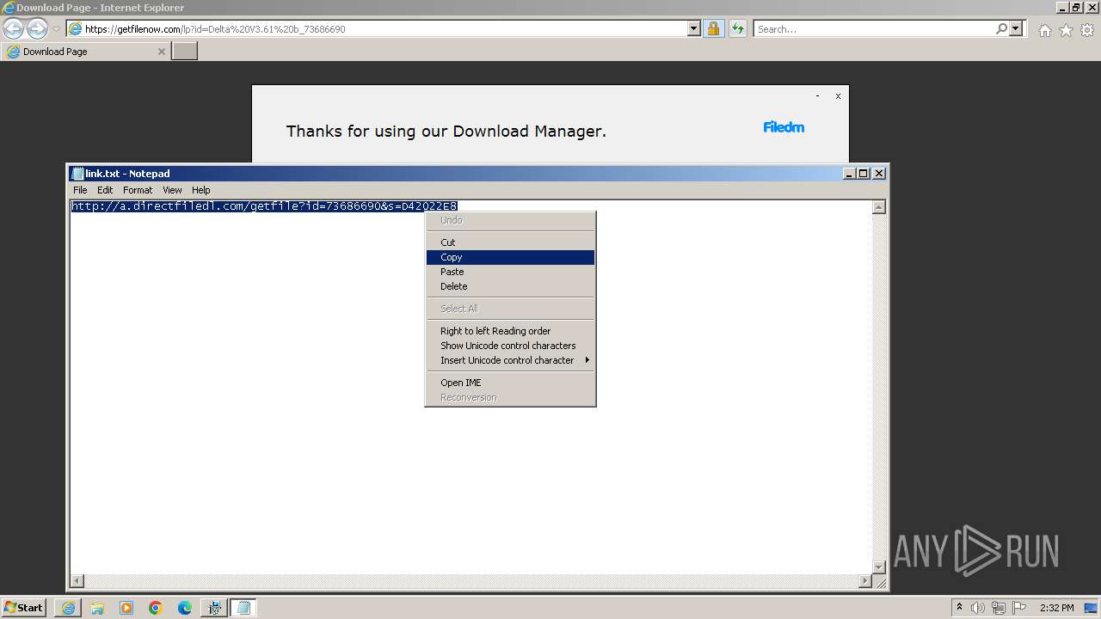Click the Filedm logo
Image resolution: width=1101 pixels, height=619 pixels.
[x=784, y=127]
